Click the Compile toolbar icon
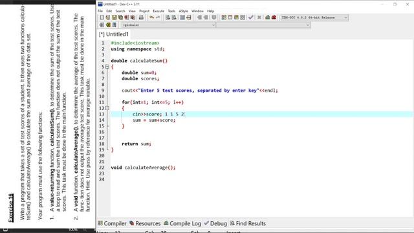 pos(224,17)
